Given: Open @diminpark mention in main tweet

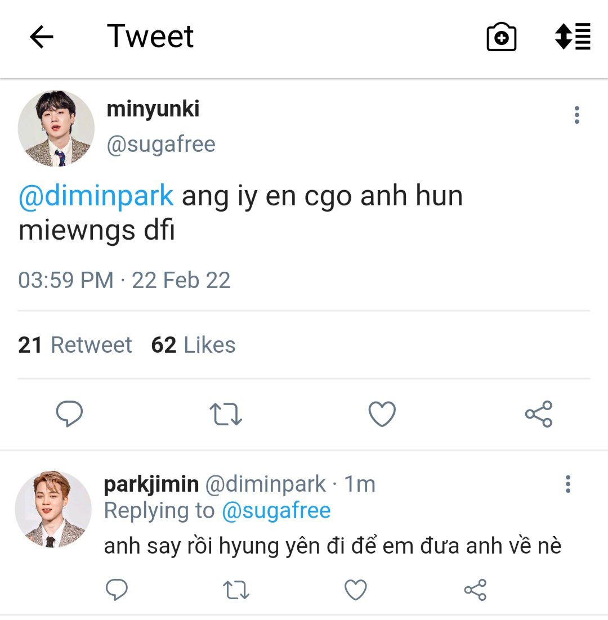Looking at the screenshot, I should 96,196.
